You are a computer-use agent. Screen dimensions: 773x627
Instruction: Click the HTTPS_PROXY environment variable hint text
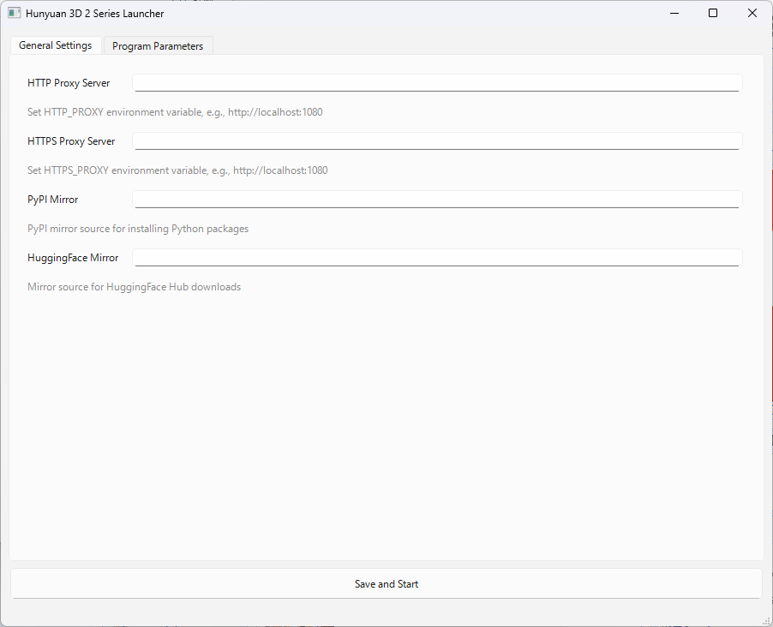(x=177, y=170)
